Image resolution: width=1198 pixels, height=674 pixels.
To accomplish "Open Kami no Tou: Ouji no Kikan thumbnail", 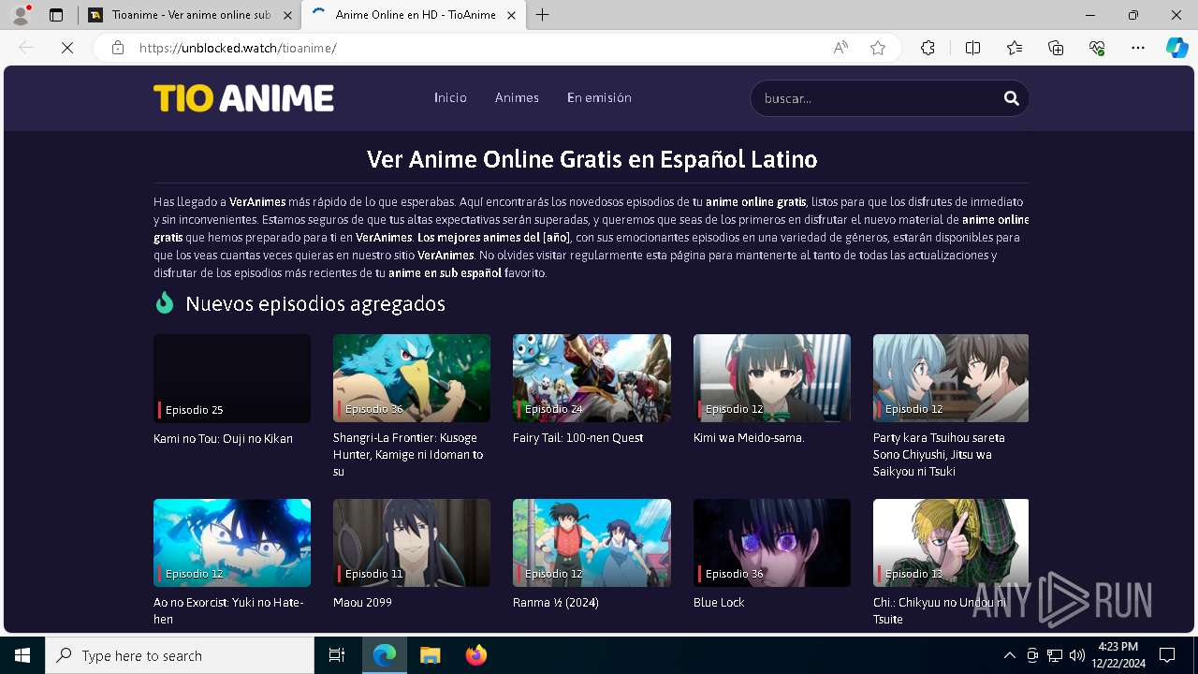I will coord(232,378).
